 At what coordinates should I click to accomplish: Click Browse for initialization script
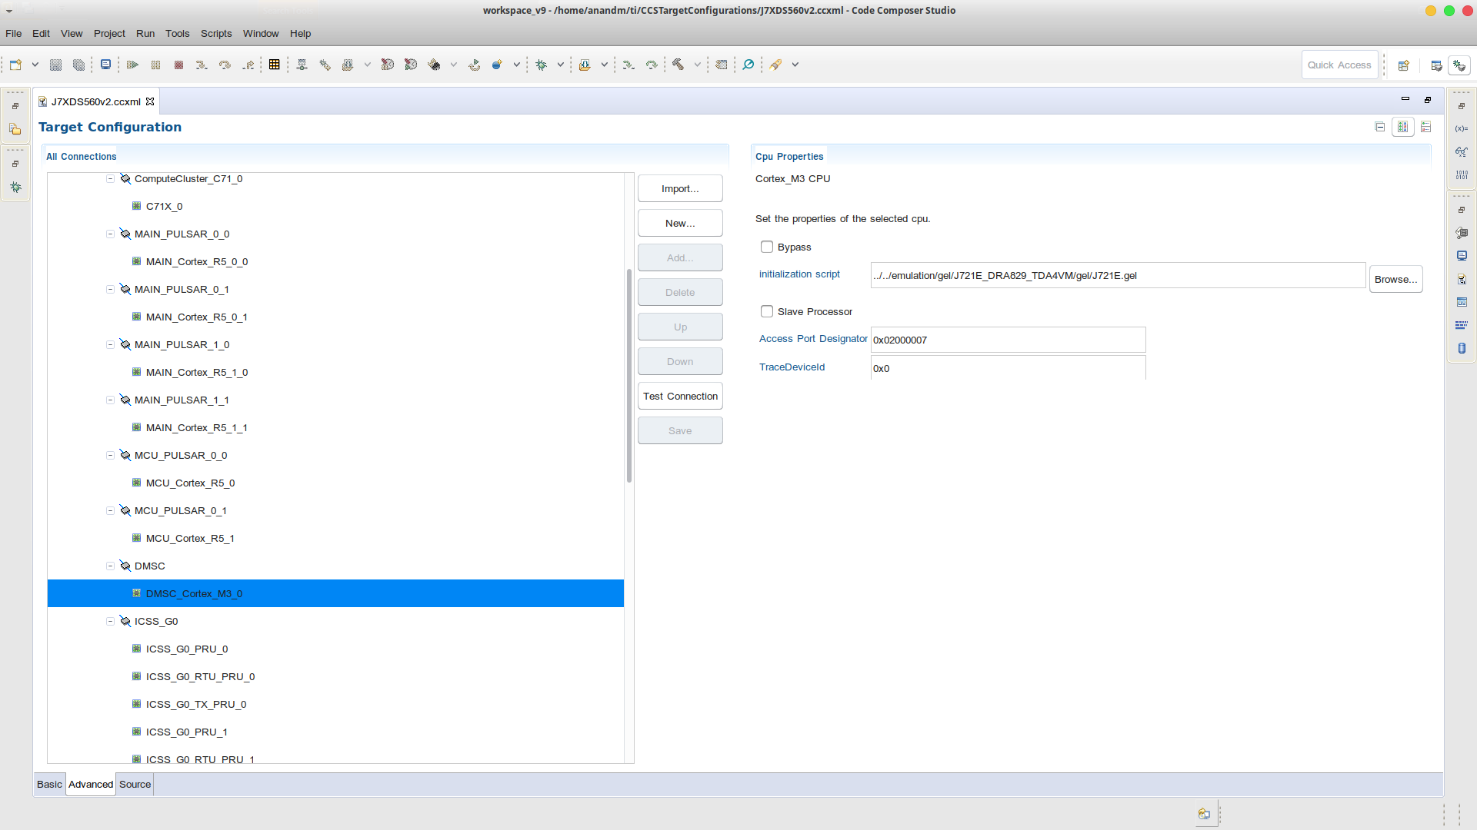pos(1395,279)
